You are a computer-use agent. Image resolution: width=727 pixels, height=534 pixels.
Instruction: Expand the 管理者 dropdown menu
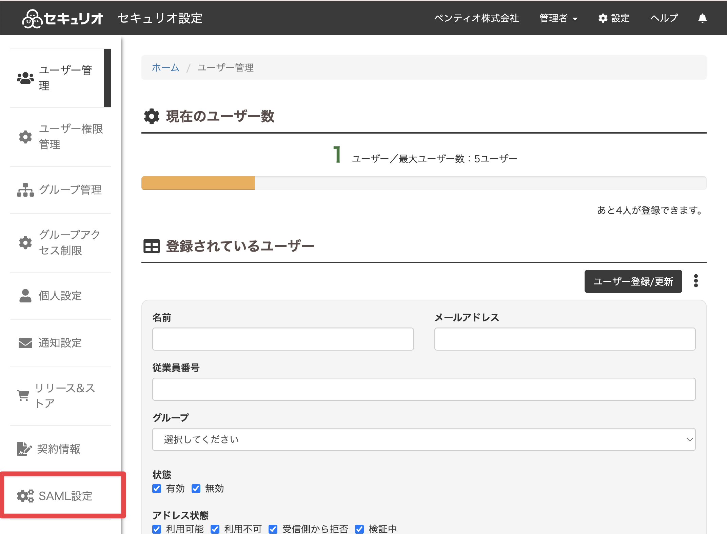point(558,18)
